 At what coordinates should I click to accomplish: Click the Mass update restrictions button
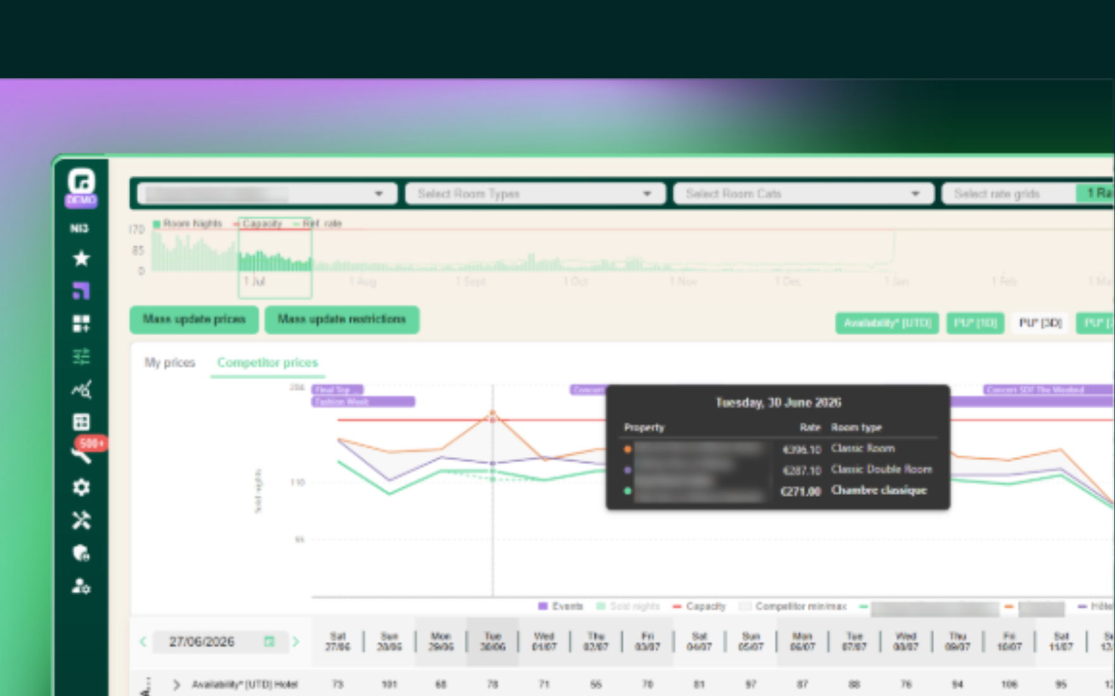[342, 319]
